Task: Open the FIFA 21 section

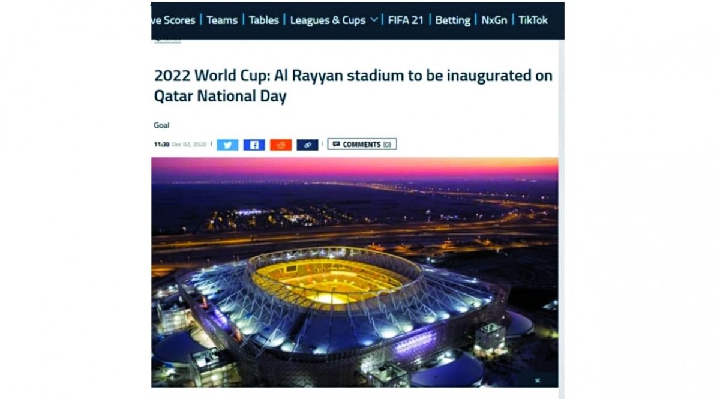Action: (406, 20)
